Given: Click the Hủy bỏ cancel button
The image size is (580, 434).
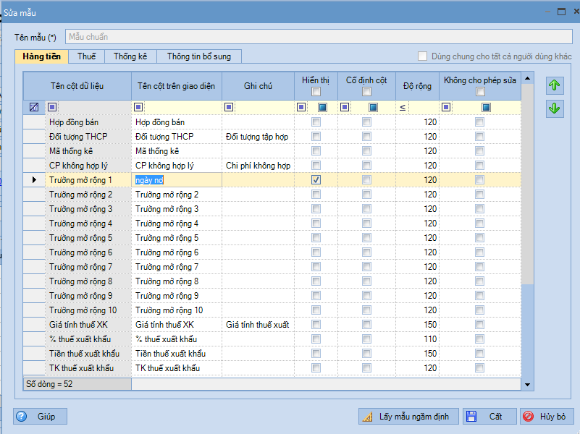Looking at the screenshot, I should [547, 417].
